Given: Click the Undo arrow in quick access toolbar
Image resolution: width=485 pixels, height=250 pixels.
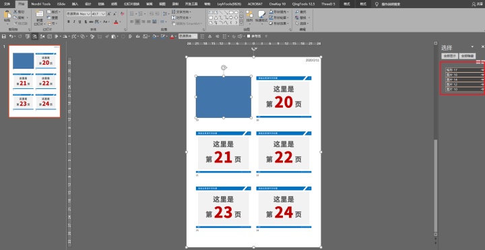Looking at the screenshot, I should [x=11, y=36].
